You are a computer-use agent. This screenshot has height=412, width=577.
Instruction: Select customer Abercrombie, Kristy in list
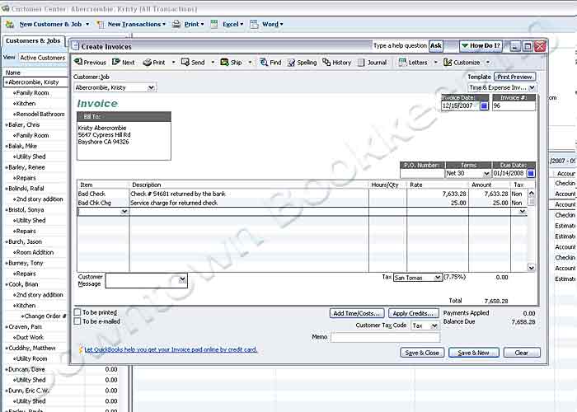(34, 82)
